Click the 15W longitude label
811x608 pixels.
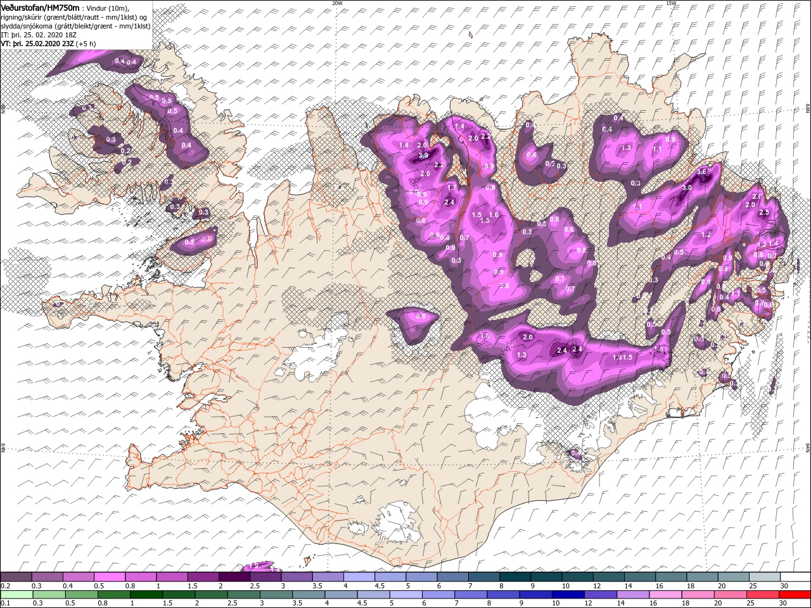(x=671, y=3)
